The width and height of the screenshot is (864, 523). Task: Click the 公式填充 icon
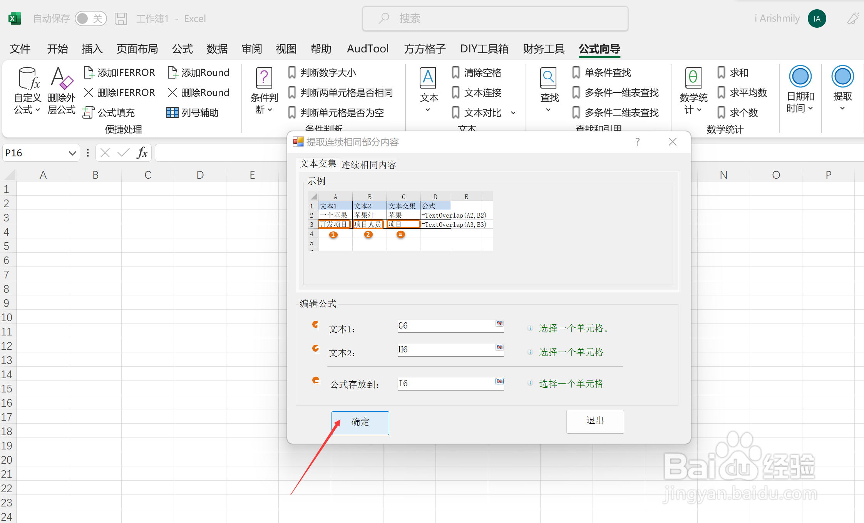pyautogui.click(x=89, y=112)
